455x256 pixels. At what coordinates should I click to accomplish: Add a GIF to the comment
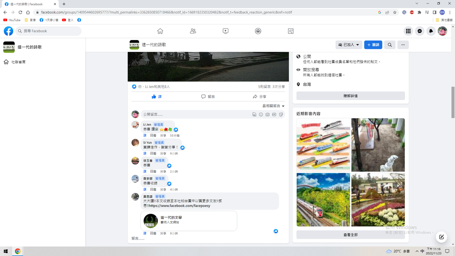[x=274, y=115]
